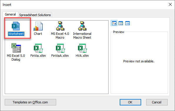175x111 pixels.
Task: Switch to Details view button
Action: (x=127, y=23)
